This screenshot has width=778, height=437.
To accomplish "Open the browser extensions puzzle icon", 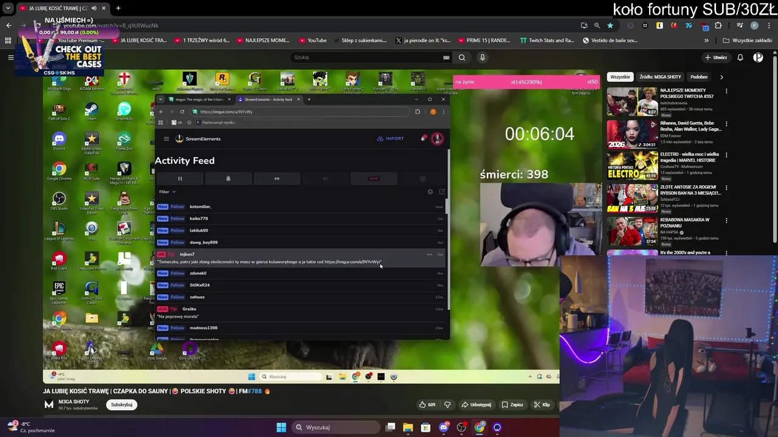I will coord(718,25).
